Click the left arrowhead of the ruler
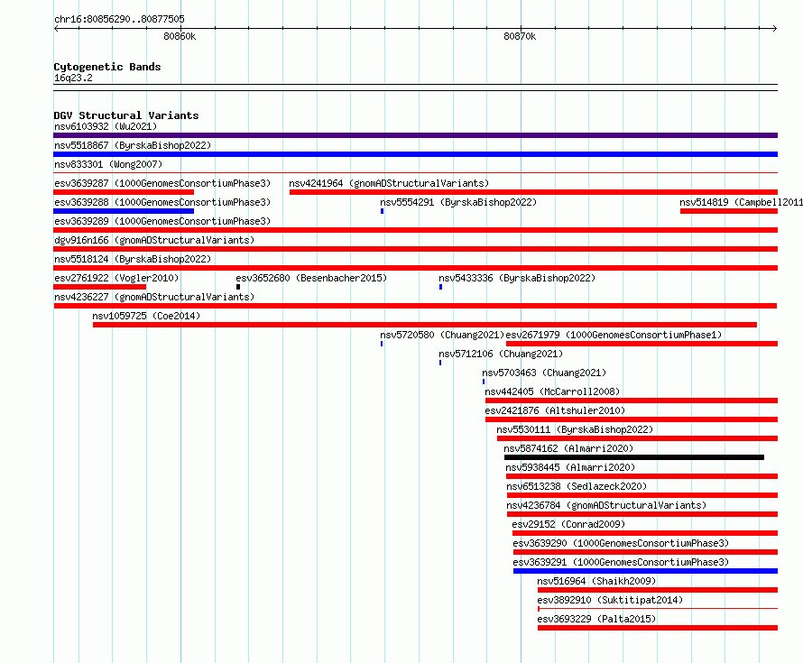 tap(56, 28)
